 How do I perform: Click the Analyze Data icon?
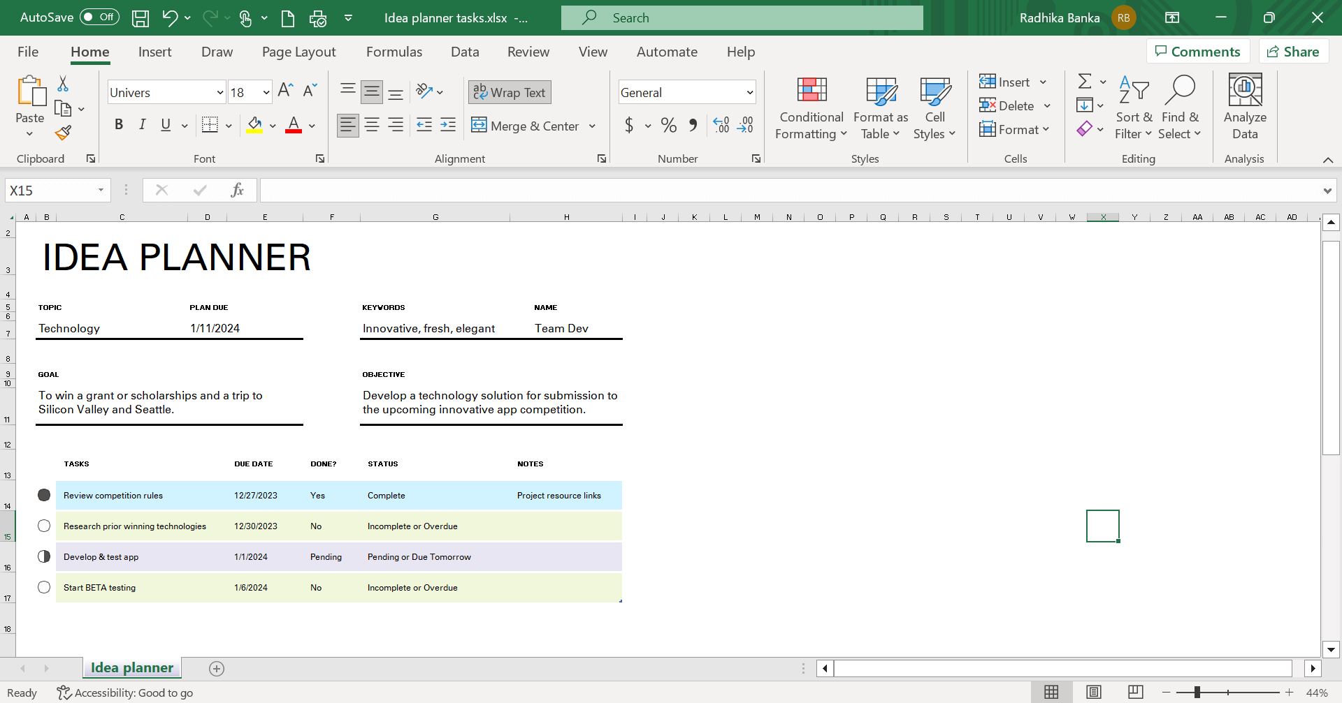1244,106
